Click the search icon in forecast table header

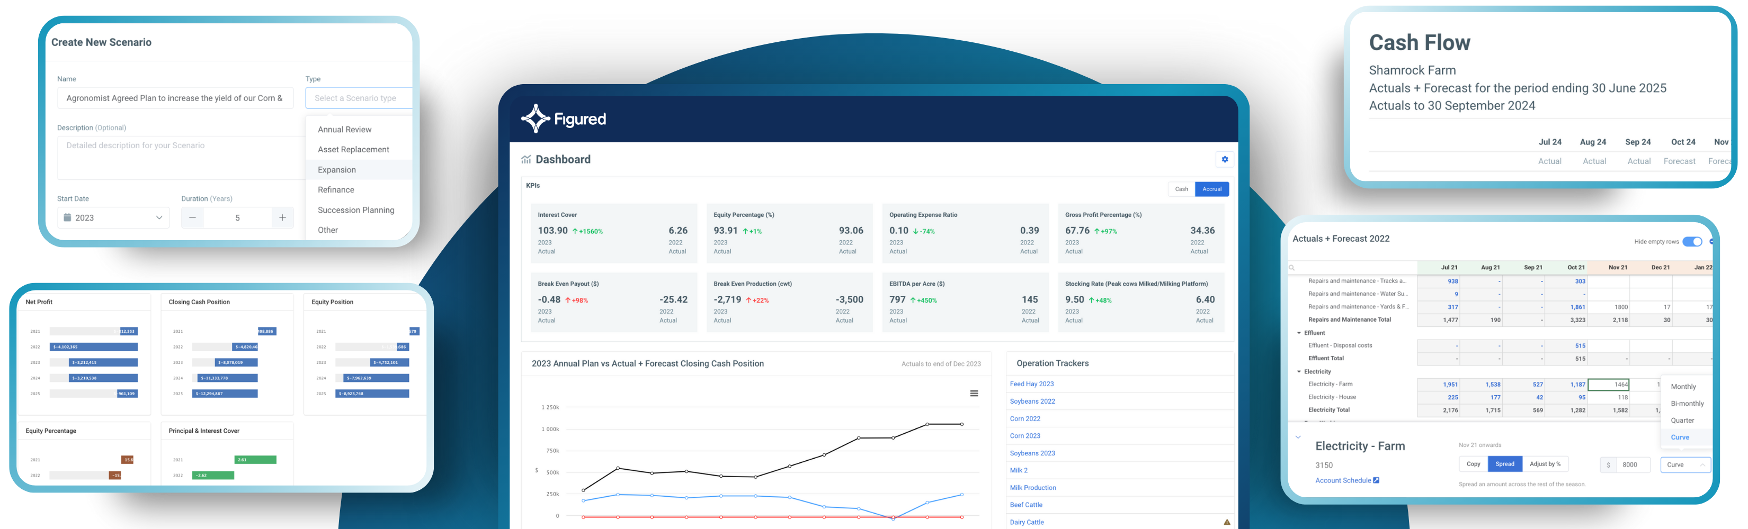click(1292, 268)
